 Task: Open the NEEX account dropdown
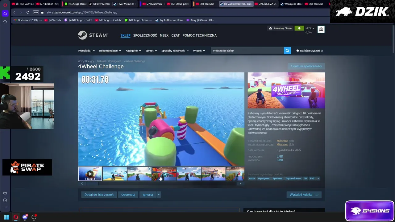310,28
